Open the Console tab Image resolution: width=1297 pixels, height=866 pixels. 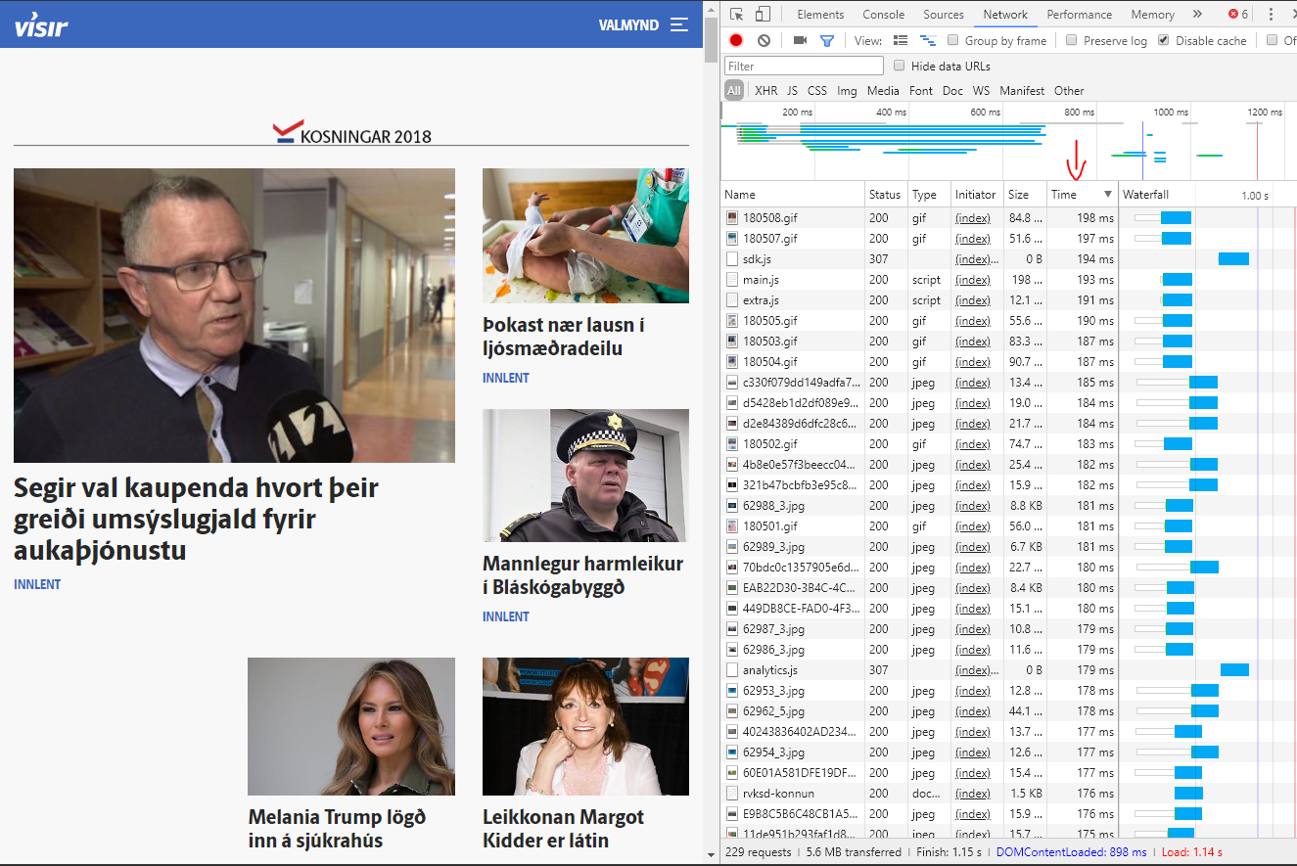pyautogui.click(x=883, y=15)
